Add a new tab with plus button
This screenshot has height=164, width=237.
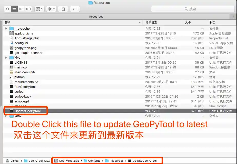tap(233, 17)
